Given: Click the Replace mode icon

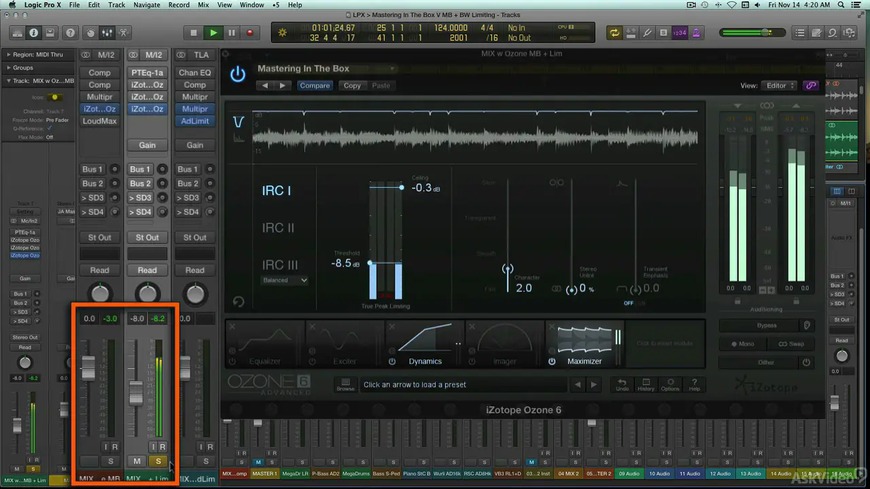Looking at the screenshot, I should [x=631, y=33].
